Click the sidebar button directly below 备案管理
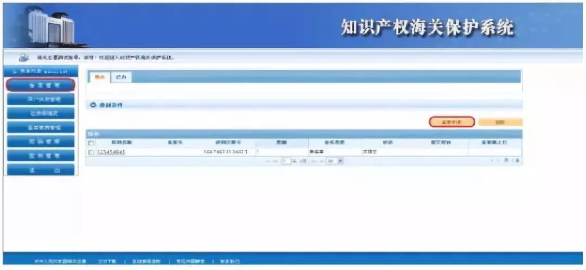 41,99
